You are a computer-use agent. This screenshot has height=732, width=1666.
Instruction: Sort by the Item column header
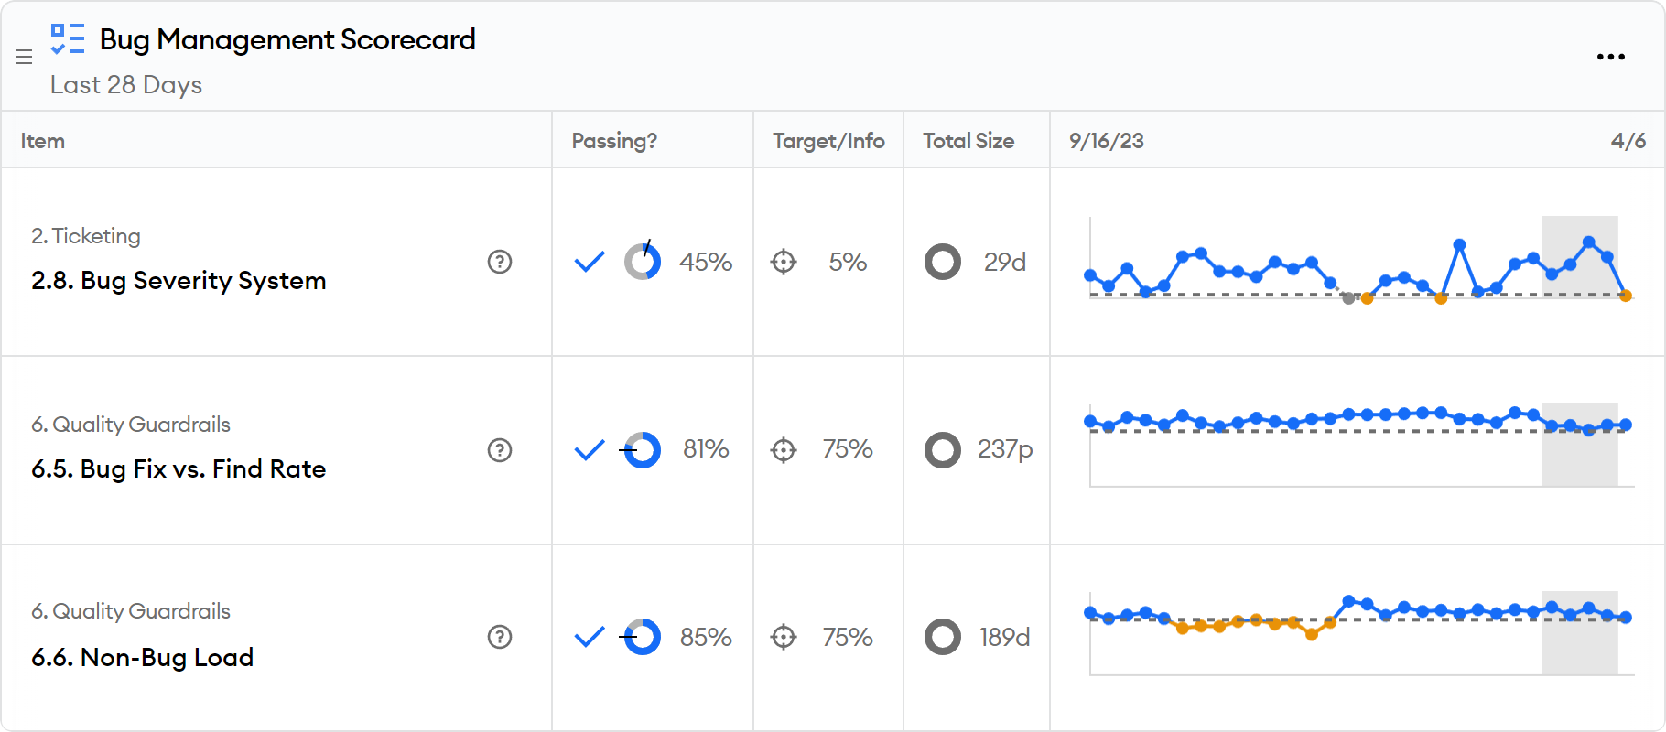point(43,141)
